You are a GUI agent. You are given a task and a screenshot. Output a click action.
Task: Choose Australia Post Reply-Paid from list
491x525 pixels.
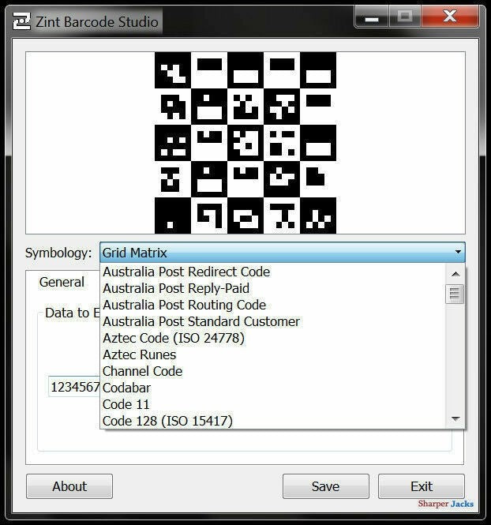point(176,288)
